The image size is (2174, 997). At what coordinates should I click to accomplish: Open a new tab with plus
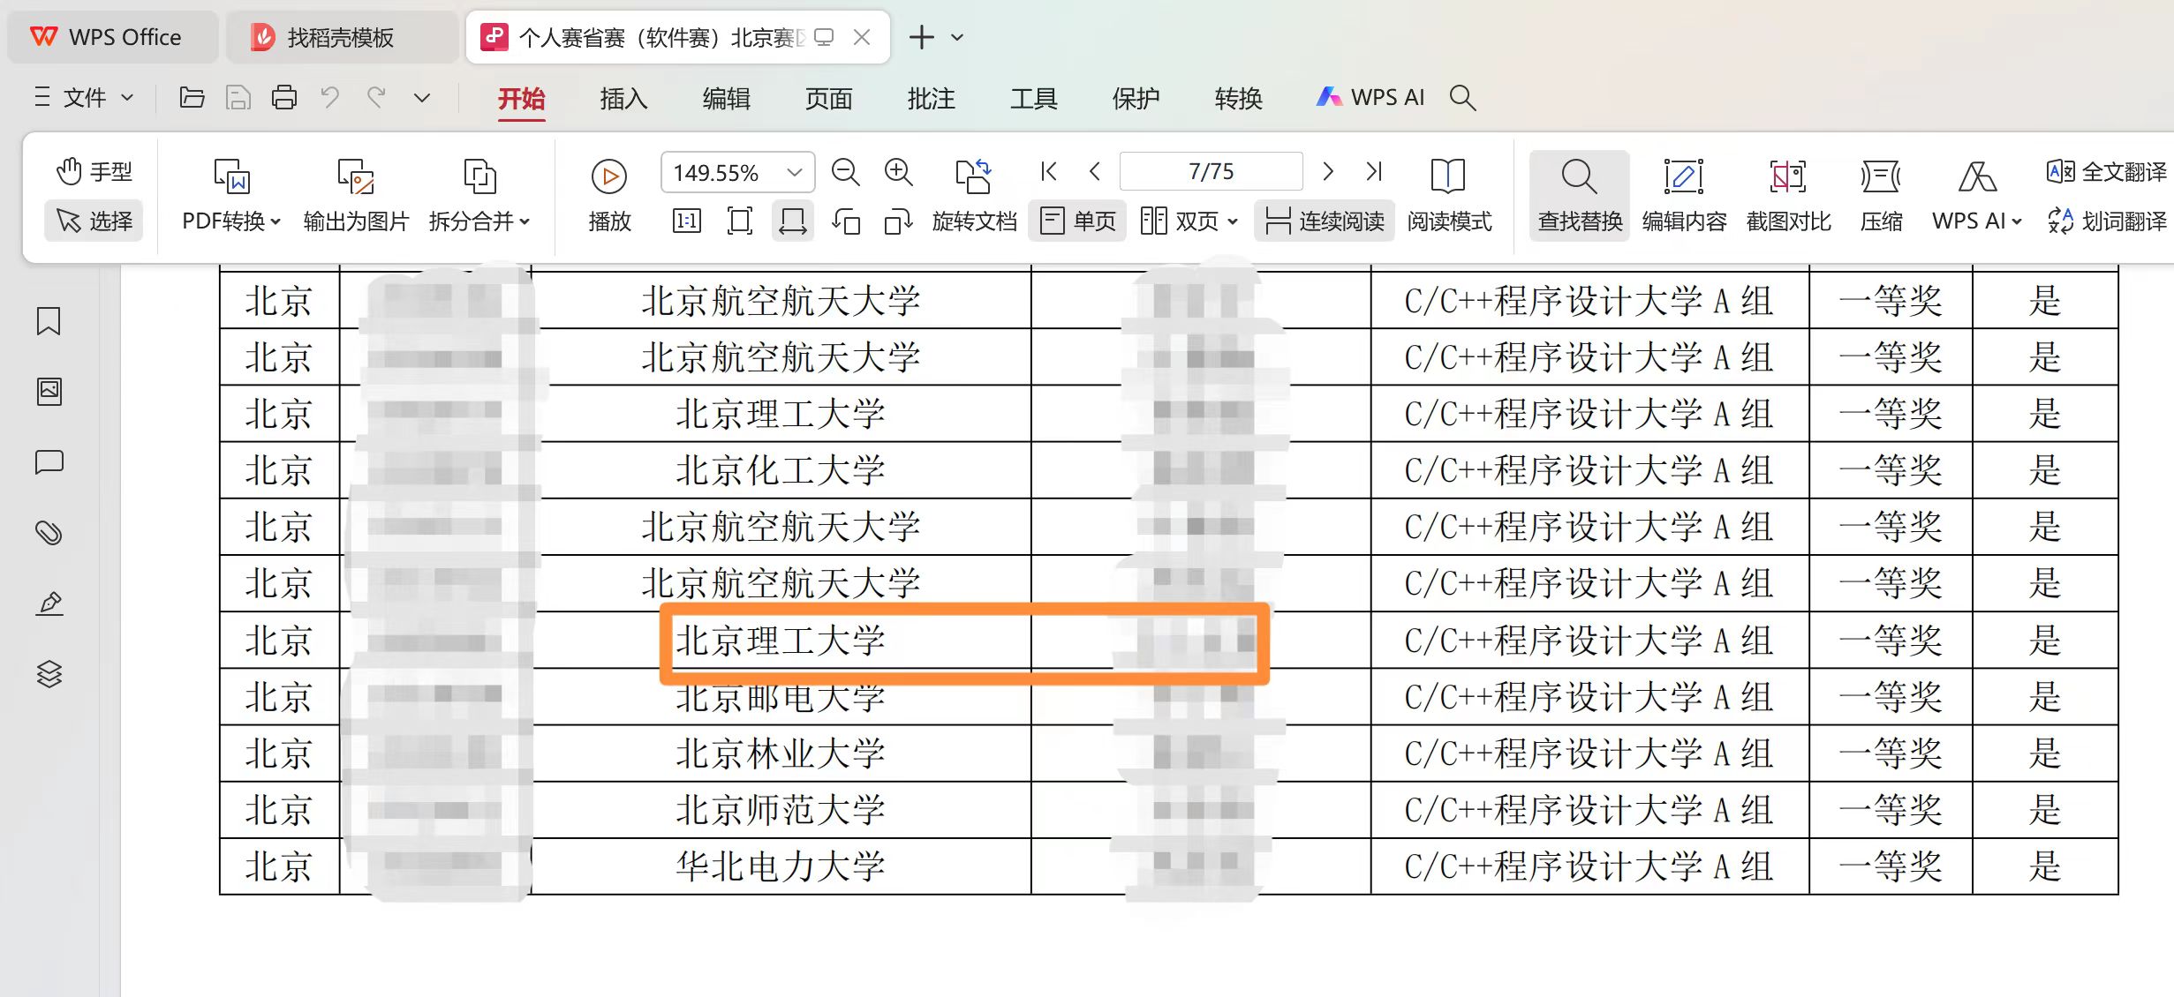click(921, 37)
